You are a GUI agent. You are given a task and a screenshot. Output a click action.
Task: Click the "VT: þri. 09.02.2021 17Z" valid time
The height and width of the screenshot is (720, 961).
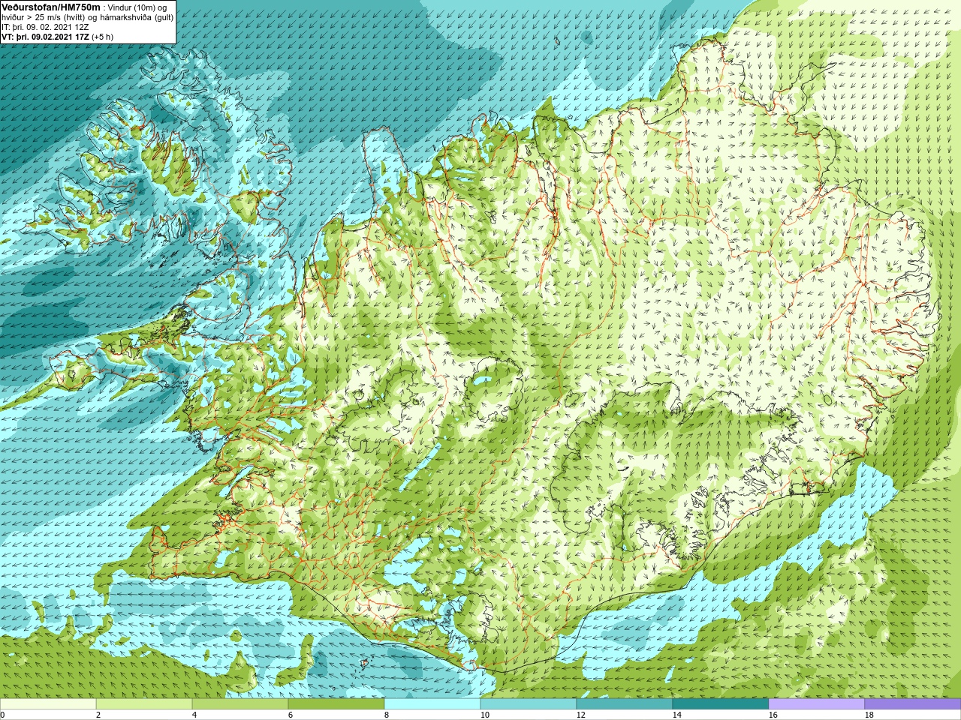click(x=45, y=36)
